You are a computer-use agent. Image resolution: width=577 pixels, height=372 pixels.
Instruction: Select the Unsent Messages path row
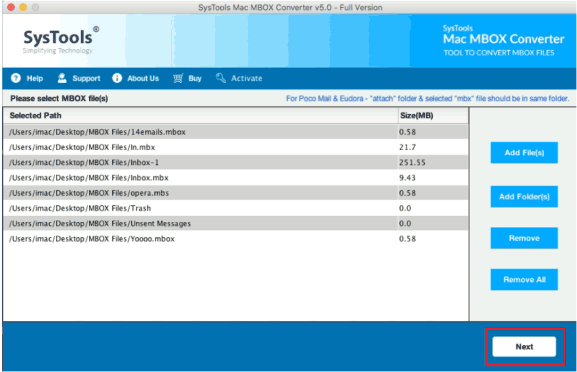click(x=236, y=223)
